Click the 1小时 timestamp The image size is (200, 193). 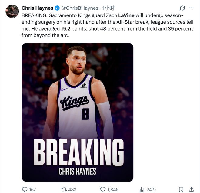108,8
